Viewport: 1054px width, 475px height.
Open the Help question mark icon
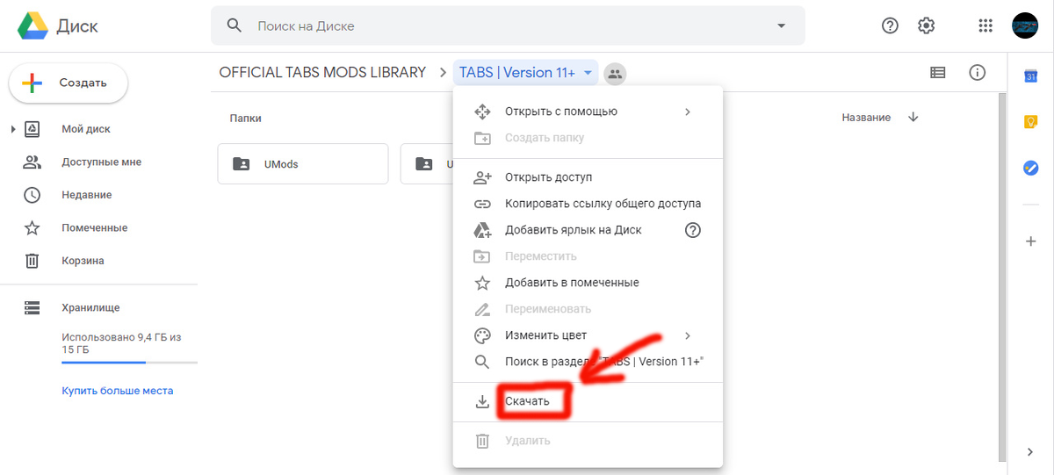tap(890, 25)
